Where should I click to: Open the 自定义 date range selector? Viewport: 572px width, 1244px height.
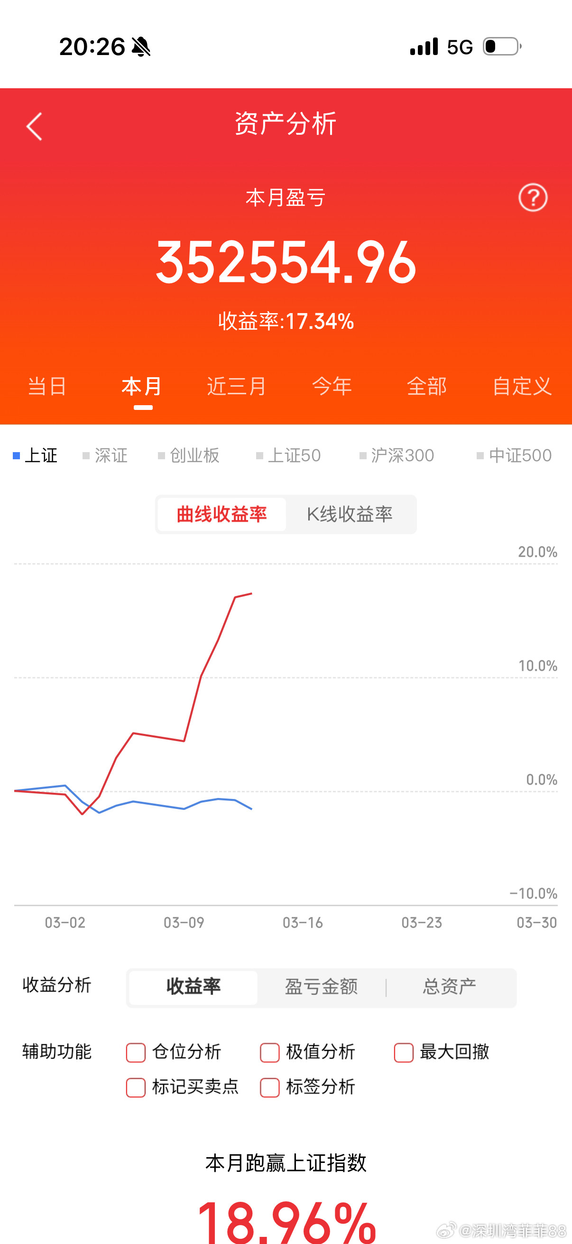pyautogui.click(x=523, y=386)
